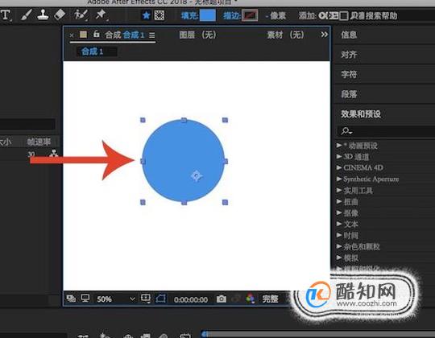
Task: Expand the 动画预设 category
Action: click(x=339, y=145)
